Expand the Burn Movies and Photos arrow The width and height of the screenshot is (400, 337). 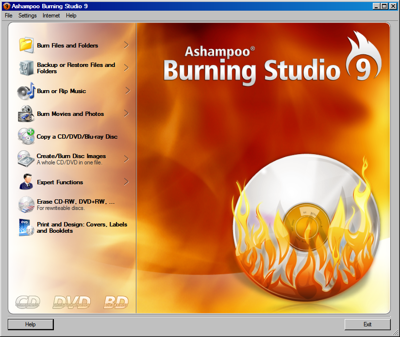tap(126, 113)
